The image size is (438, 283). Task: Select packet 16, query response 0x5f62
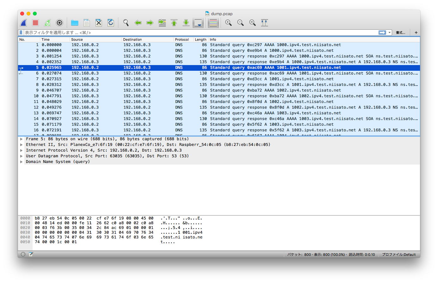[x=219, y=130]
